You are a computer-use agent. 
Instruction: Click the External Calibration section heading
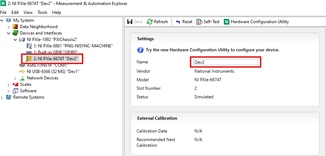pyautogui.click(x=157, y=118)
